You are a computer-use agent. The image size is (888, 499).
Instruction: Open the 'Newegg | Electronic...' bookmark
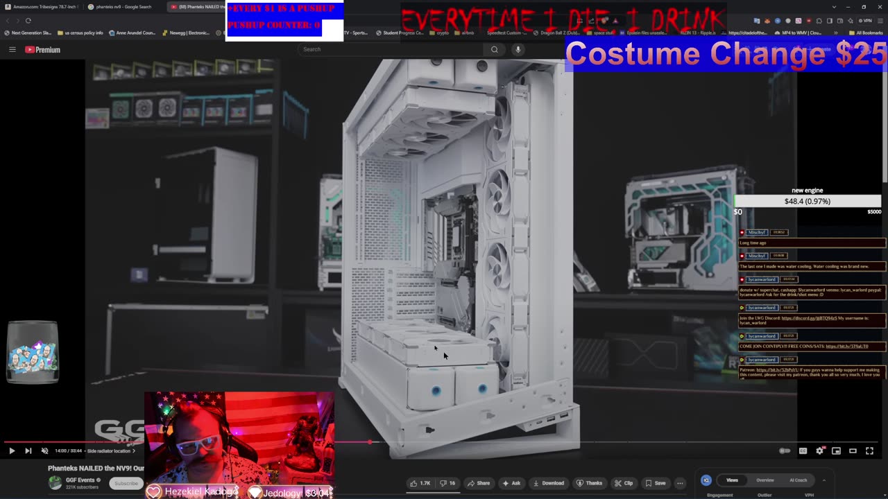click(186, 33)
